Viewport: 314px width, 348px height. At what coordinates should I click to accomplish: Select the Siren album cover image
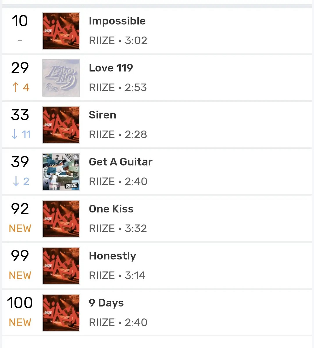pyautogui.click(x=61, y=125)
